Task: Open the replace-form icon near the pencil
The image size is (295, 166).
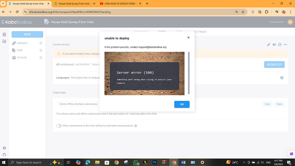Action: [280, 45]
